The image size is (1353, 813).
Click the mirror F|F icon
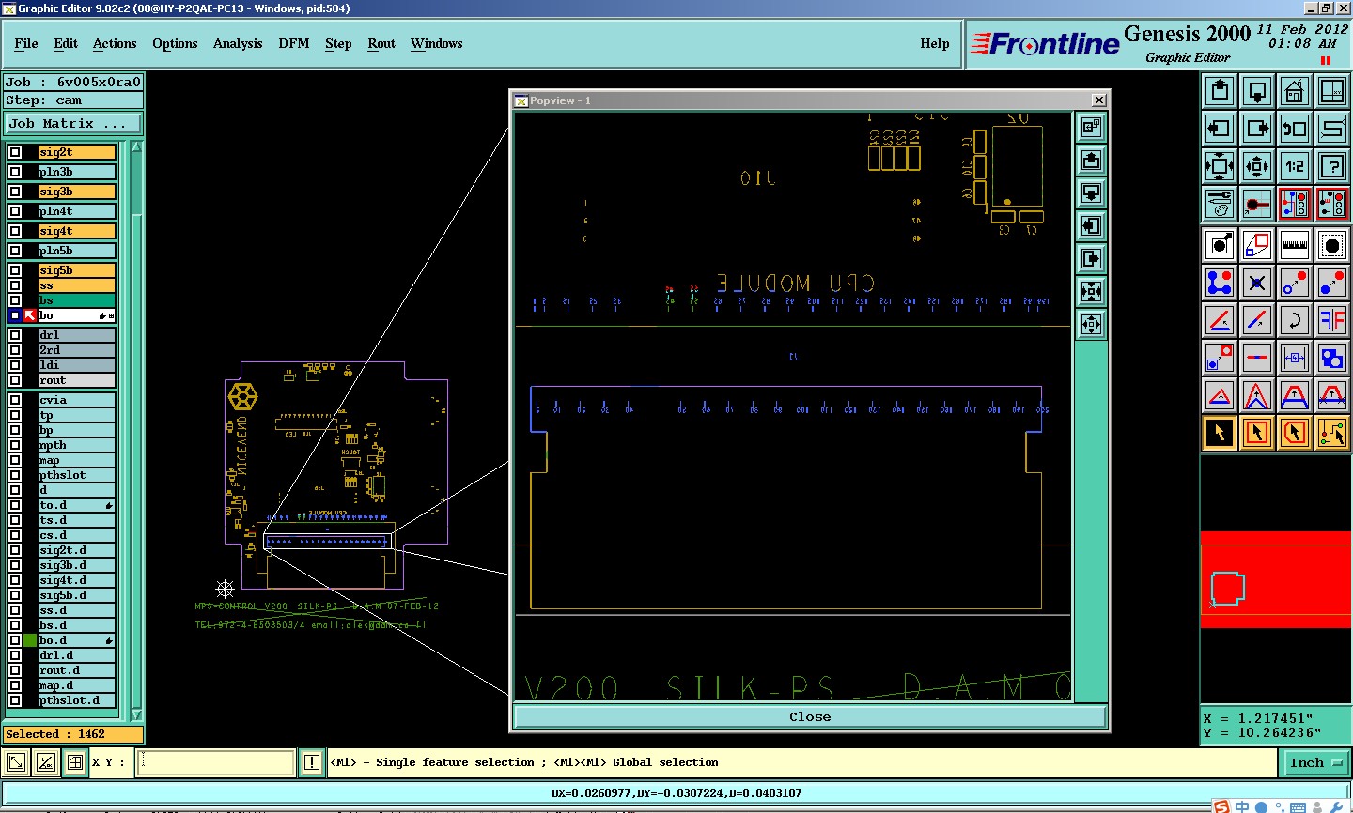click(x=1332, y=320)
